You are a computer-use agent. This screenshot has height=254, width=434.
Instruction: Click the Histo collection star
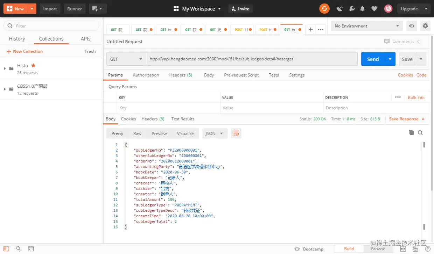point(33,65)
